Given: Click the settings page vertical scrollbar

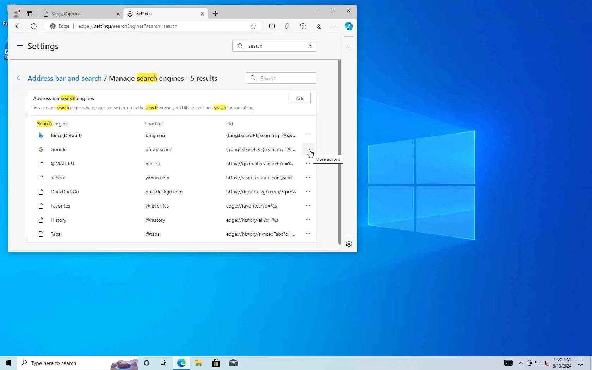Looking at the screenshot, I should click(x=339, y=152).
